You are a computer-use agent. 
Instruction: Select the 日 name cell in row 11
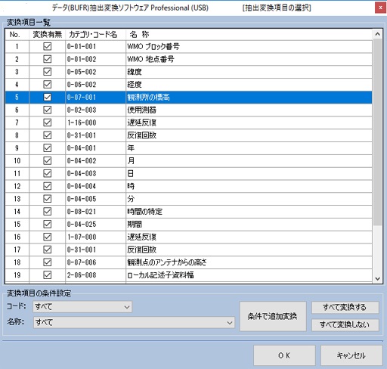click(x=249, y=173)
